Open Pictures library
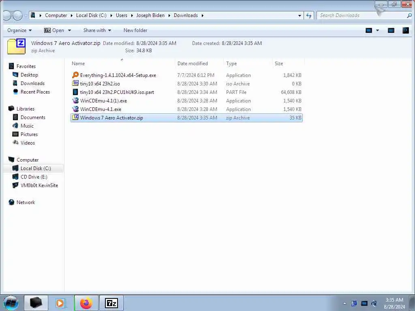415x311 pixels. point(29,134)
